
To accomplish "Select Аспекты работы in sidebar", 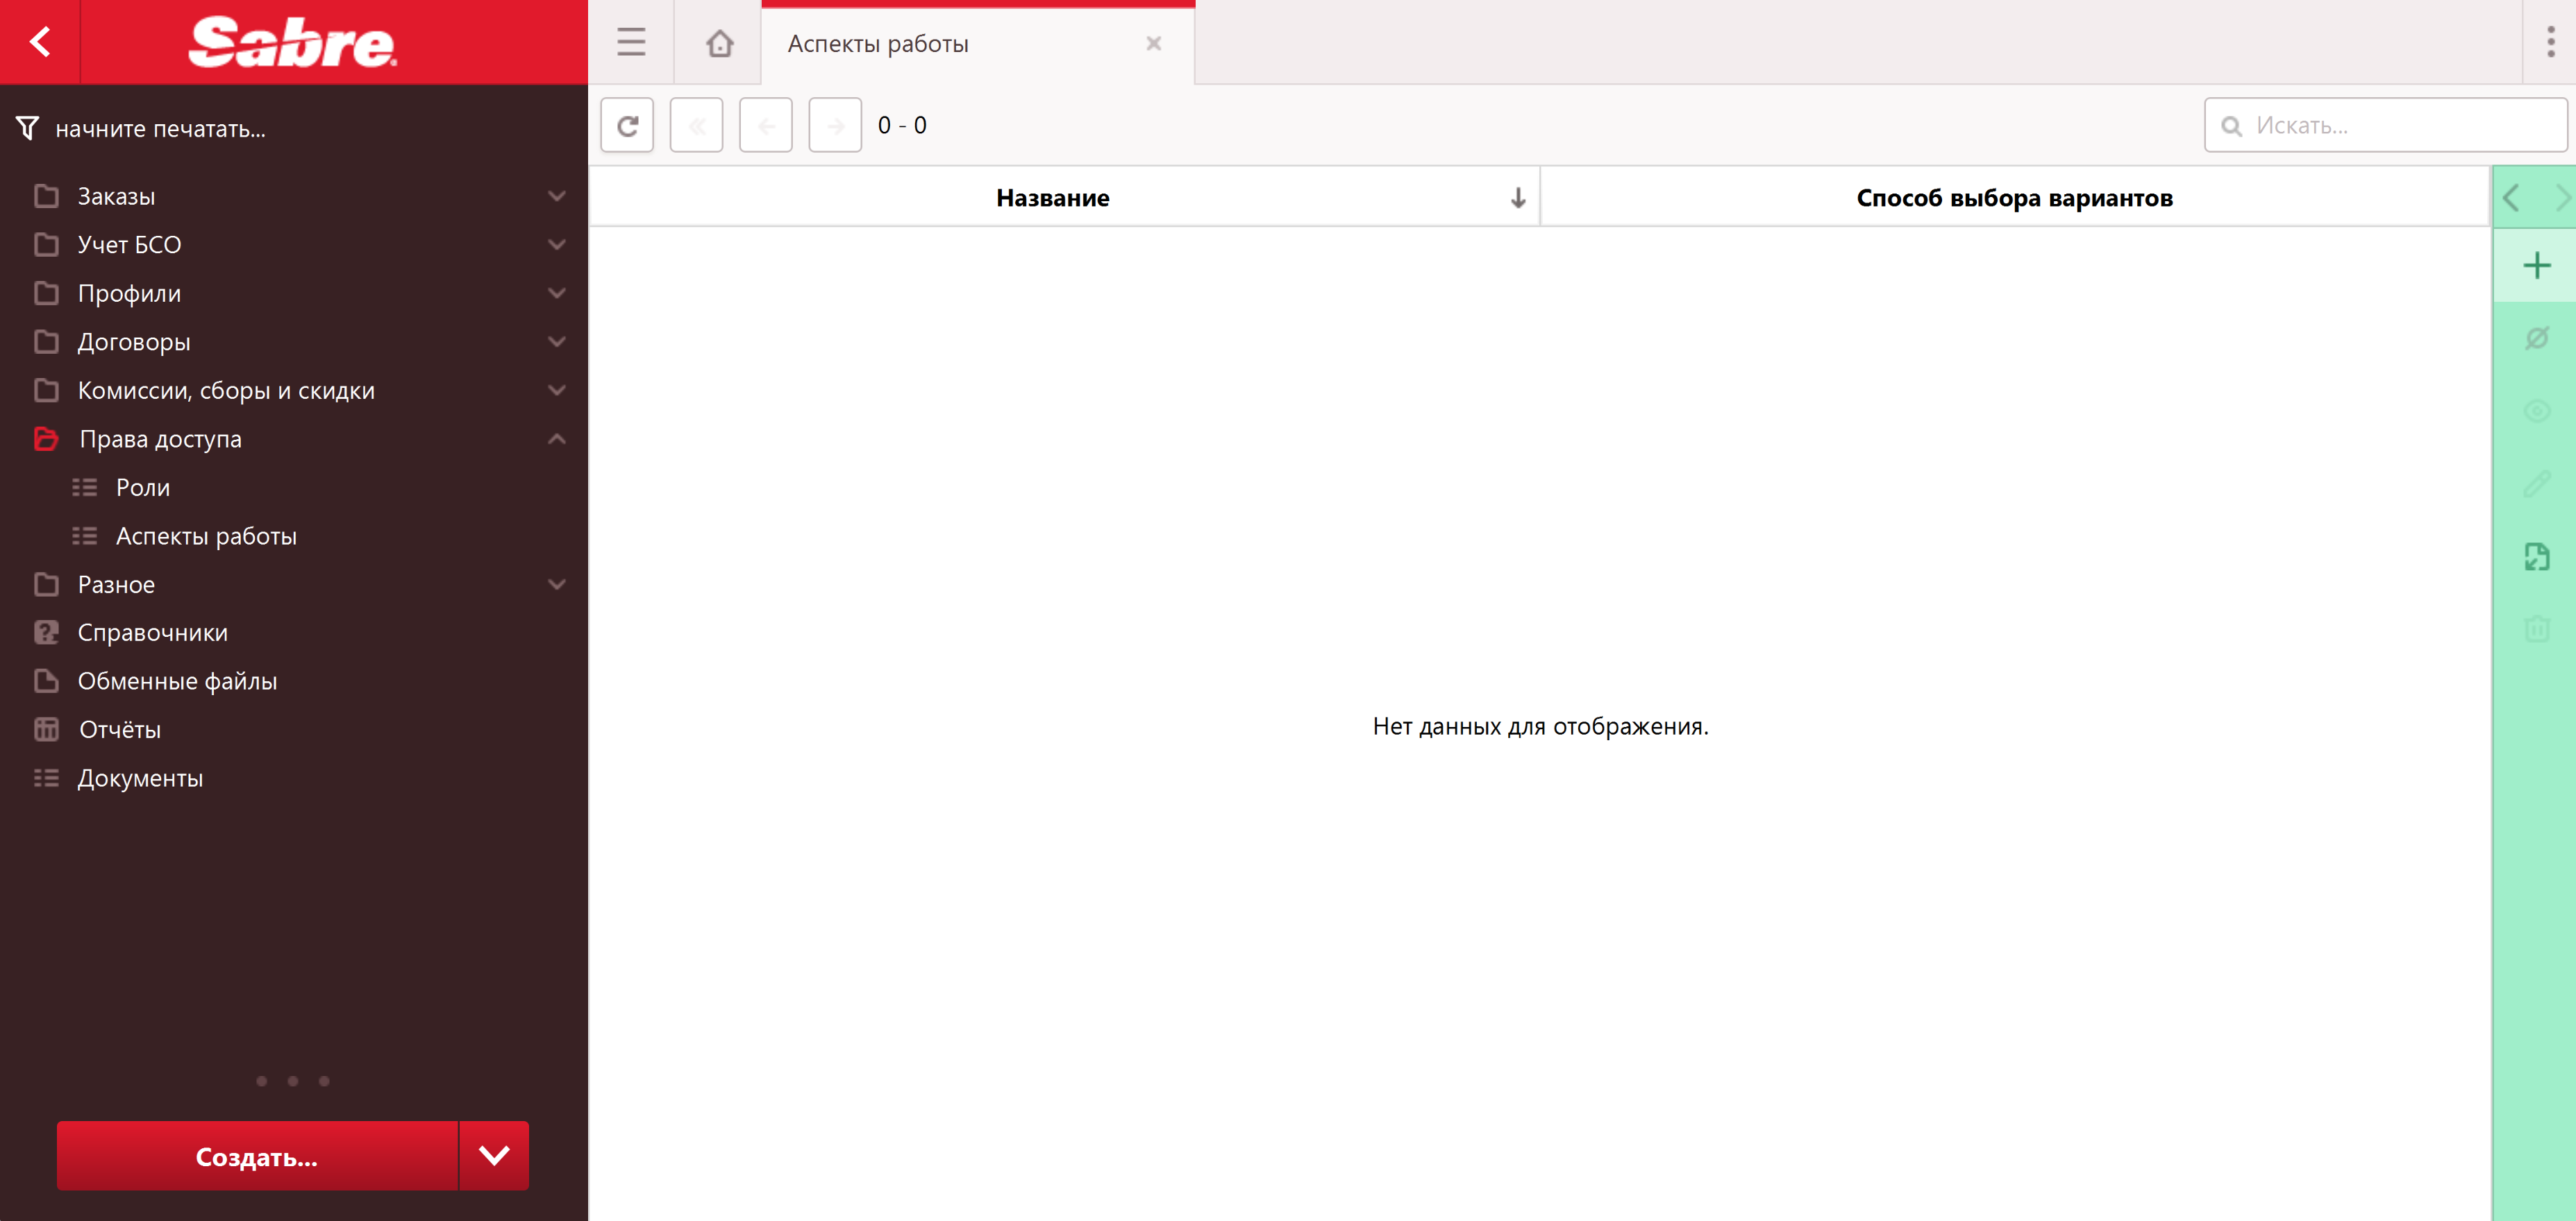I will [206, 536].
